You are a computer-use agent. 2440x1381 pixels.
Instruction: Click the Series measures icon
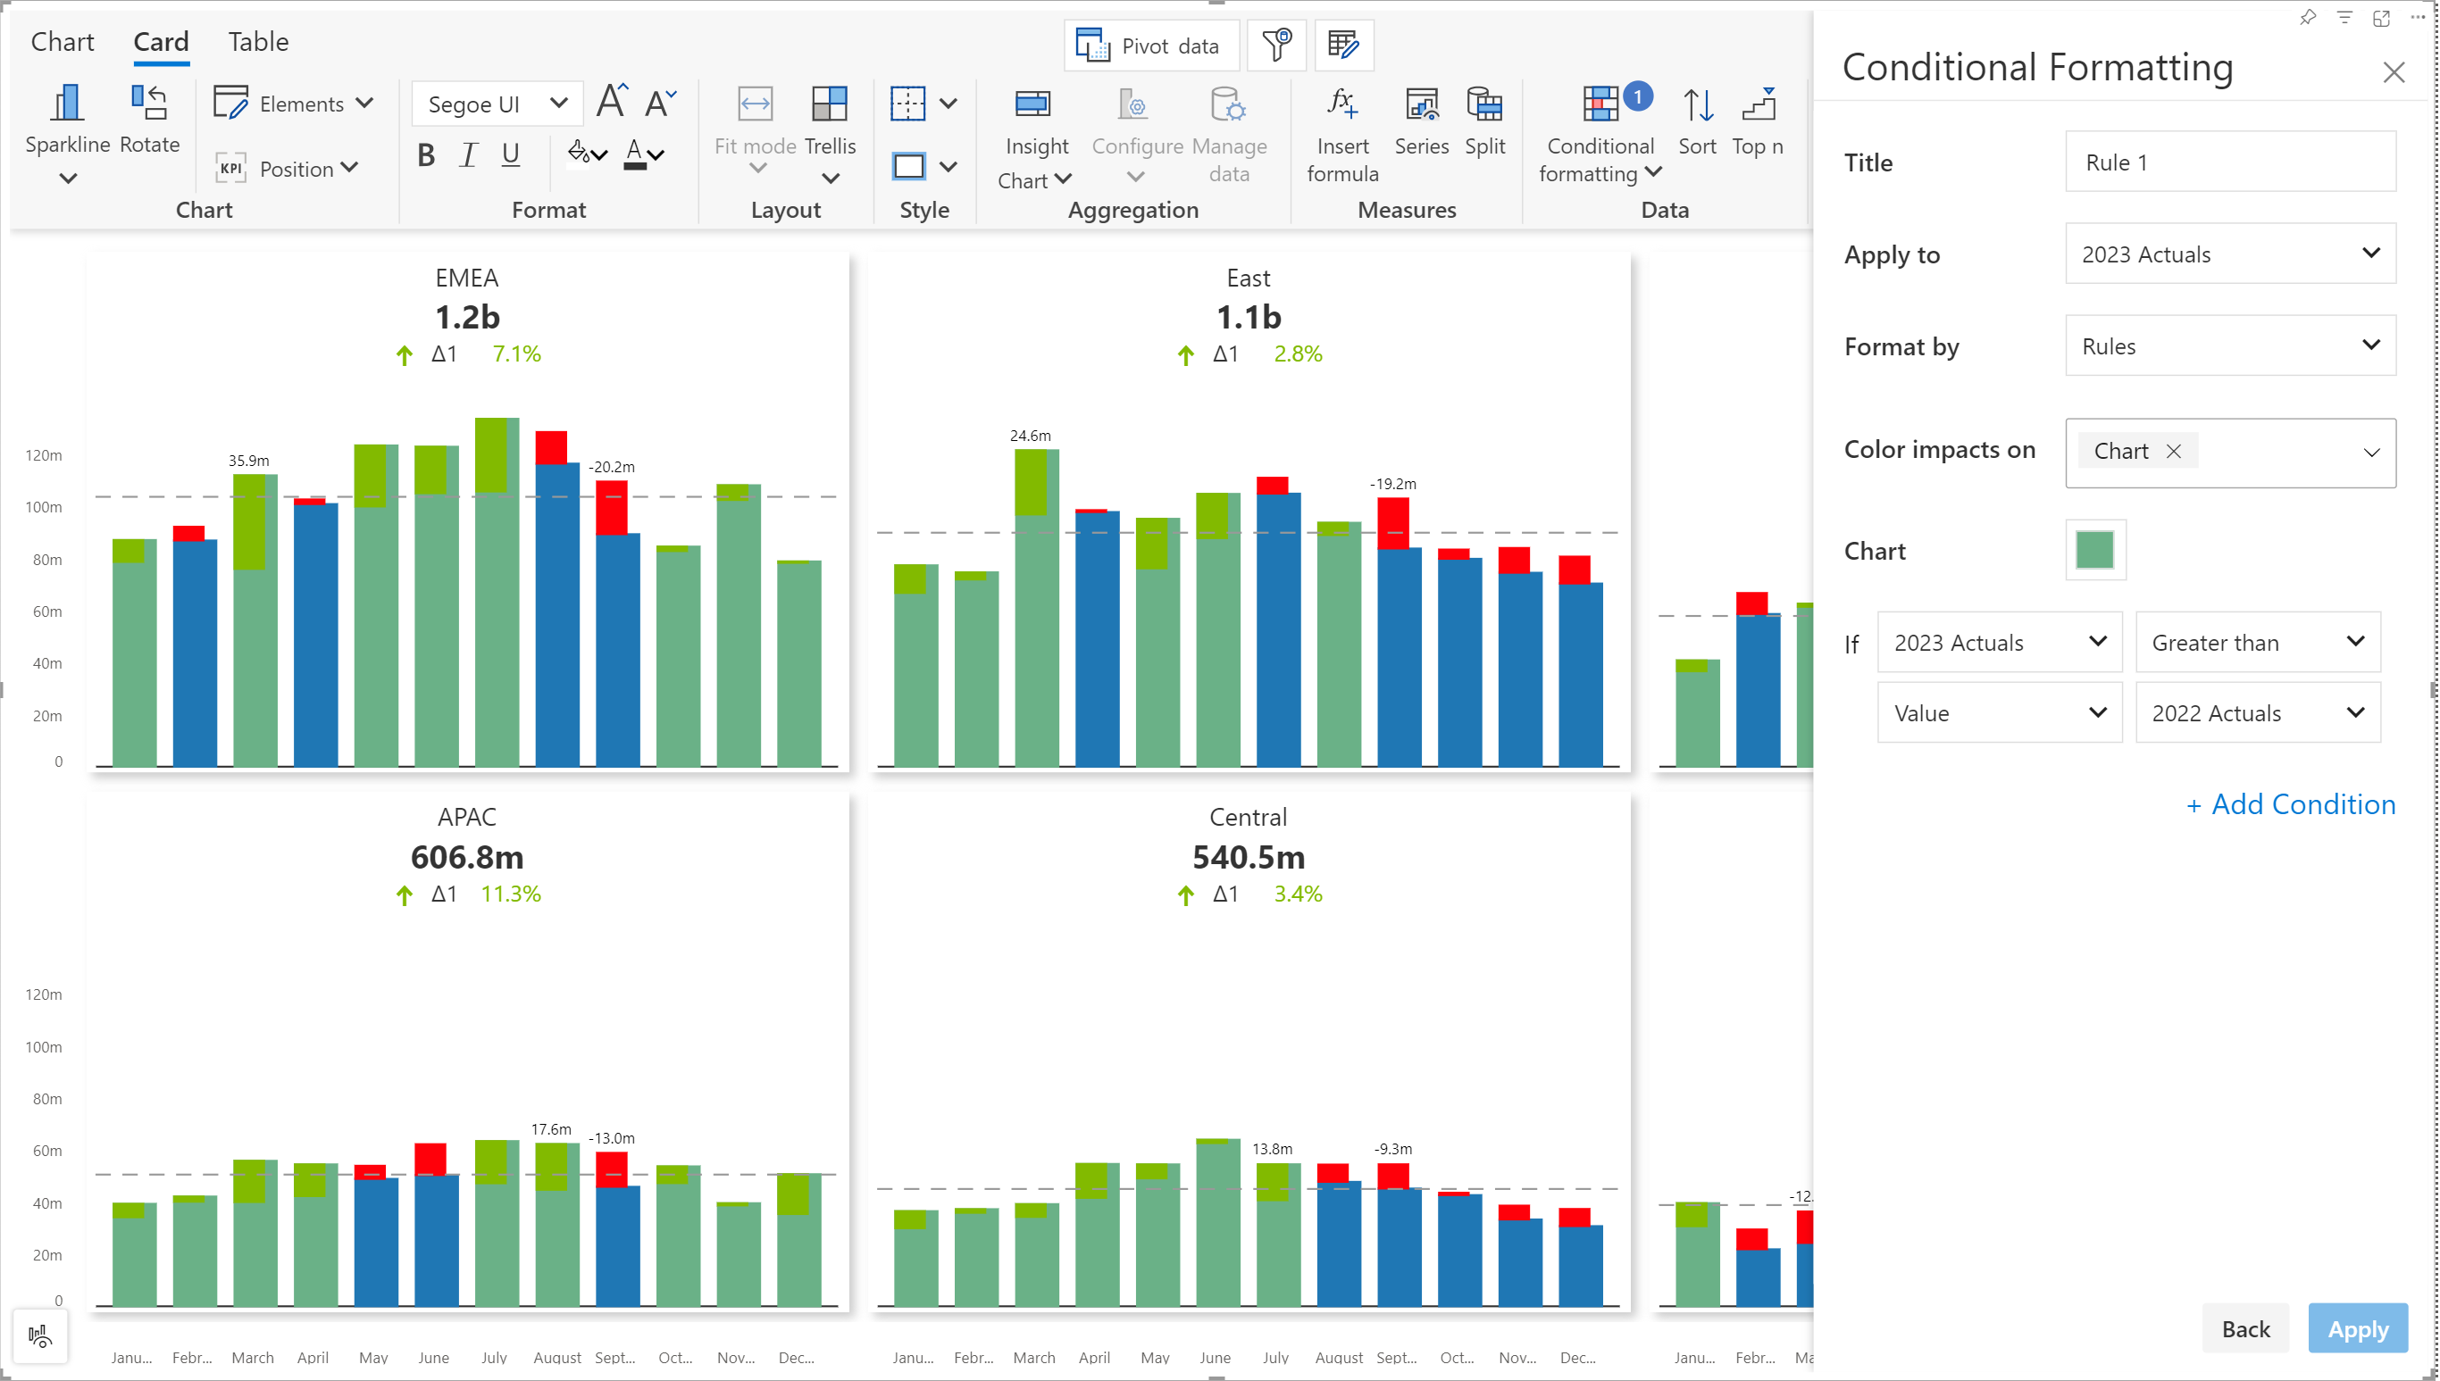(x=1420, y=104)
